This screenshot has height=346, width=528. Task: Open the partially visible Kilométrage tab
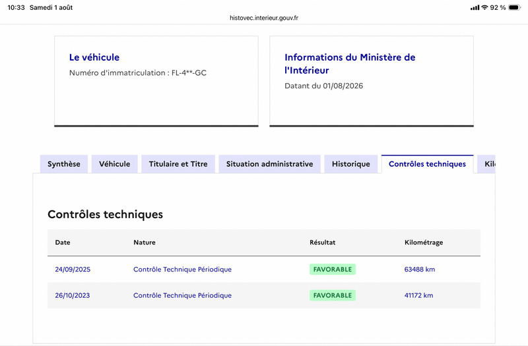pyautogui.click(x=486, y=164)
